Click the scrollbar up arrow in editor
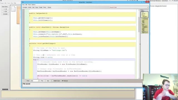Image resolution: width=178 pixels, height=100 pixels. (x=139, y=10)
